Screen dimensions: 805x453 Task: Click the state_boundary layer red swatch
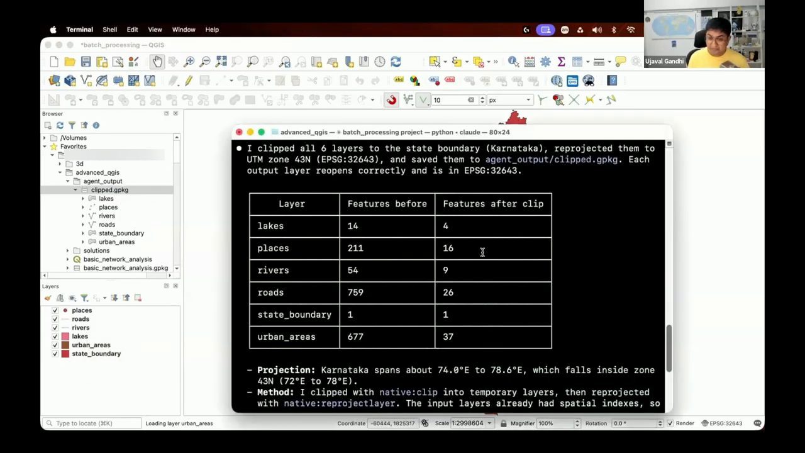pyautogui.click(x=65, y=354)
